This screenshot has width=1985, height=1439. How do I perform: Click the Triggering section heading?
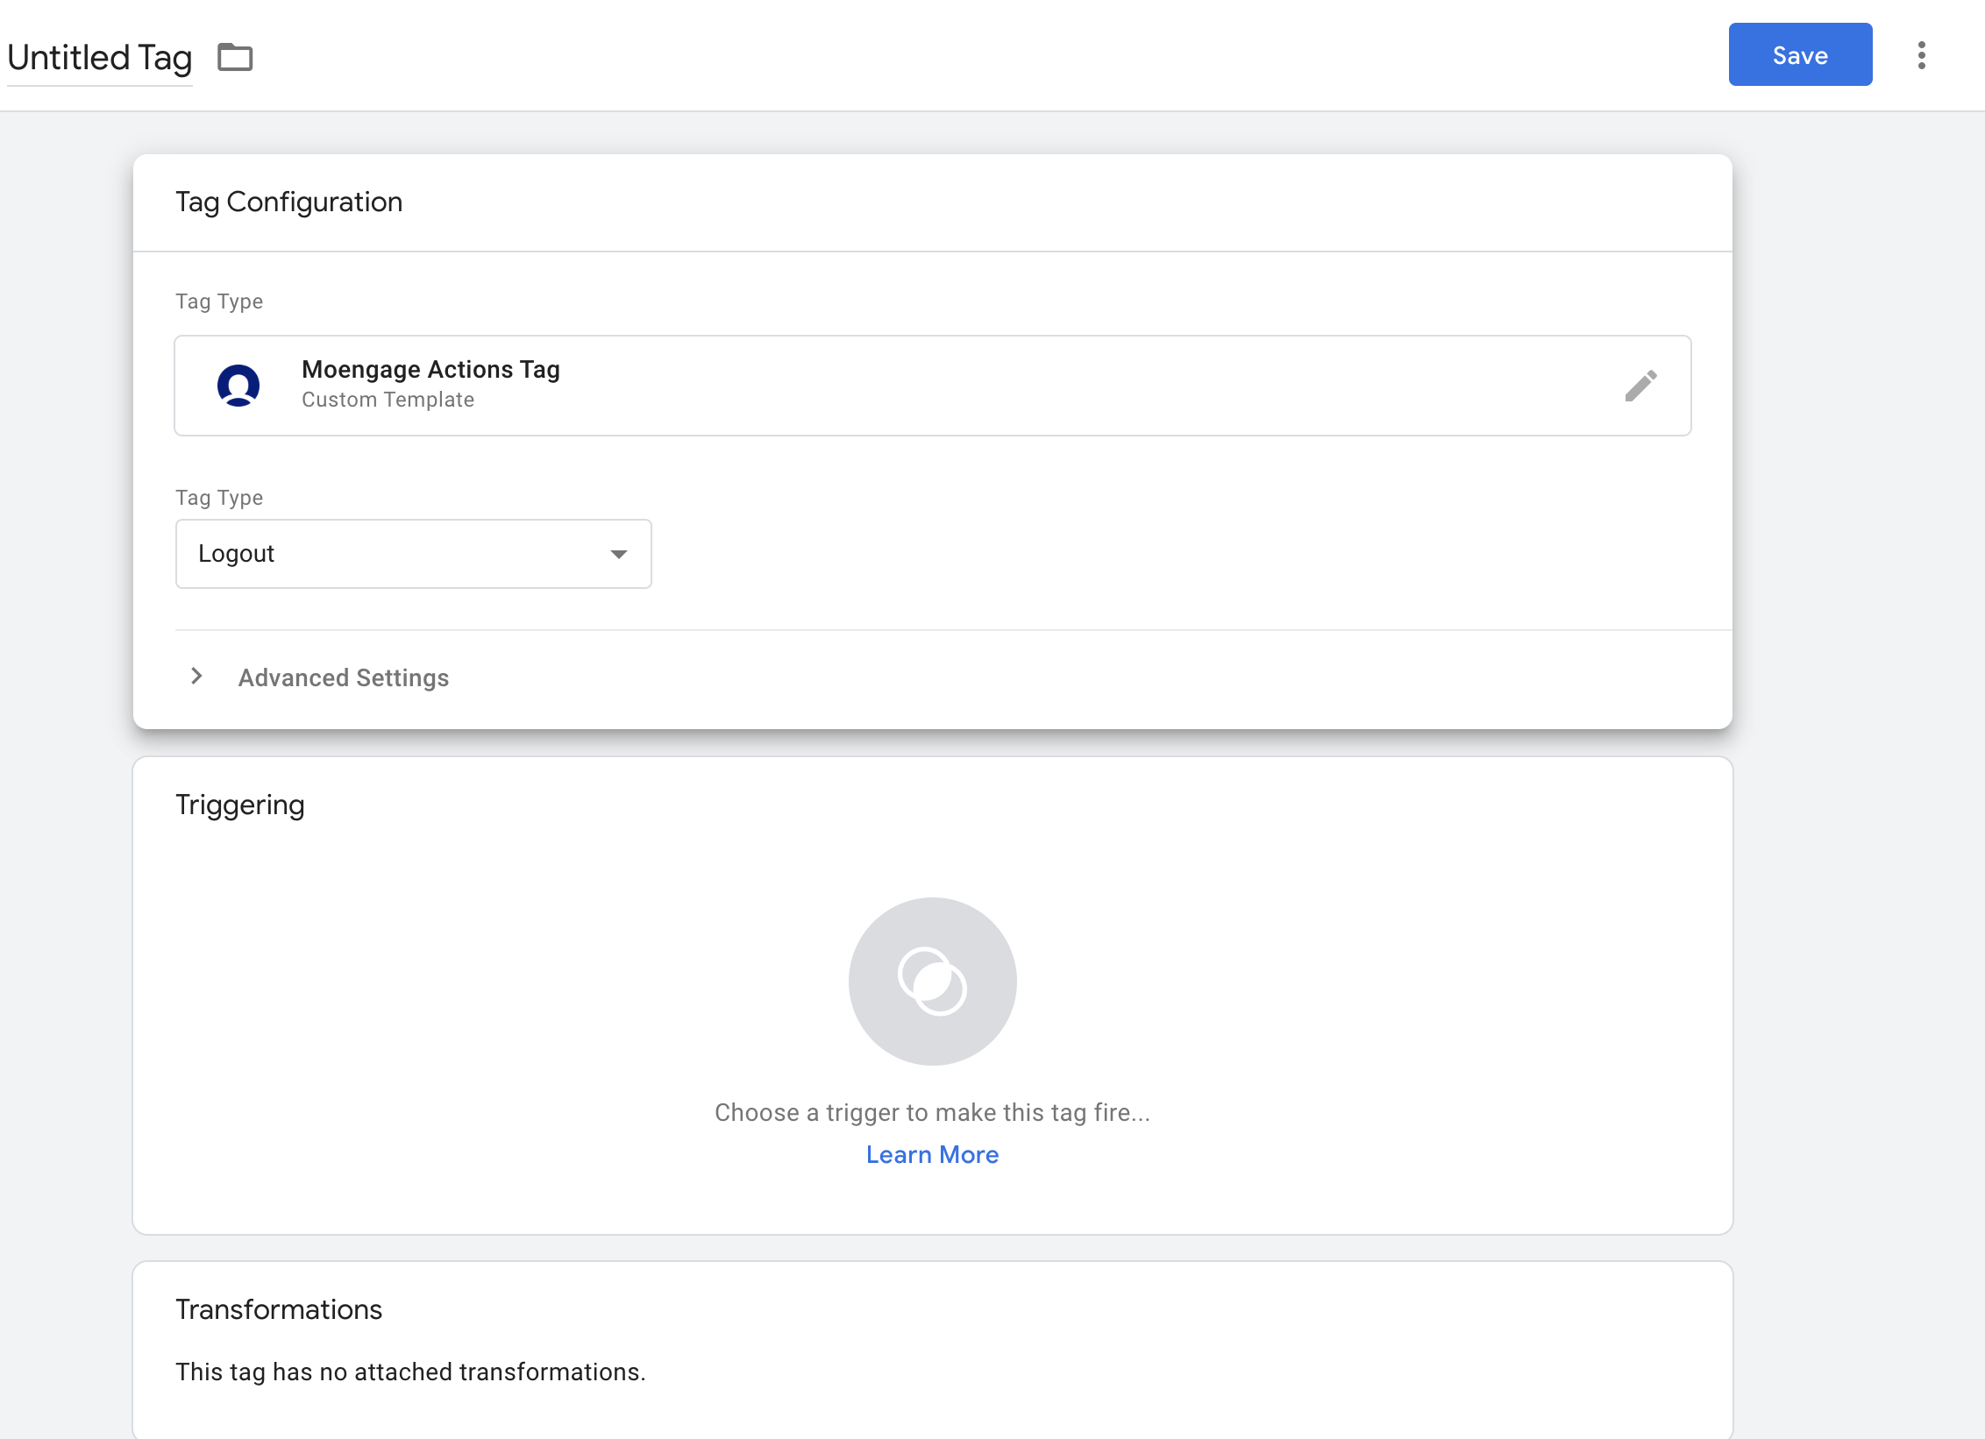pyautogui.click(x=239, y=805)
